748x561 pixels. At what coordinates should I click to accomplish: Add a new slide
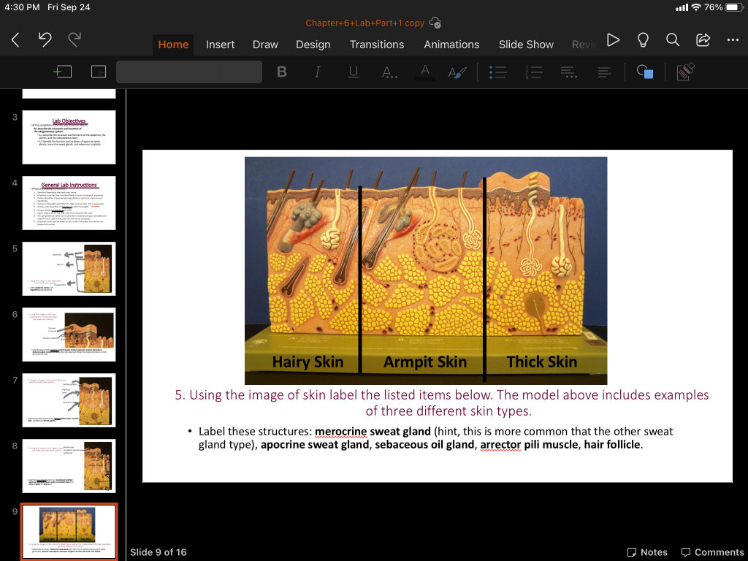click(63, 72)
